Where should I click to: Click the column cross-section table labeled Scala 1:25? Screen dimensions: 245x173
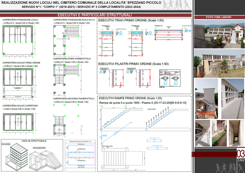coord(170,78)
